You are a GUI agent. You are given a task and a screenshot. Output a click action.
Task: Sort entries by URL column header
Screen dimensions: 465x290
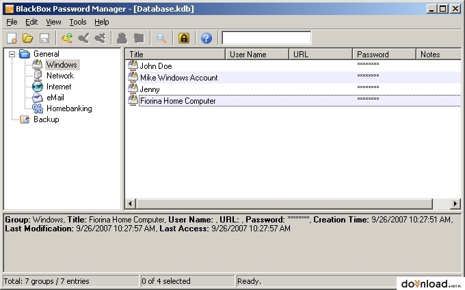pyautogui.click(x=321, y=55)
